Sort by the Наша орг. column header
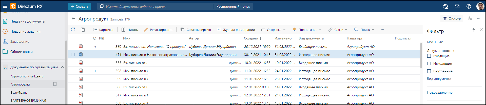The image size is (486, 105). [355, 38]
